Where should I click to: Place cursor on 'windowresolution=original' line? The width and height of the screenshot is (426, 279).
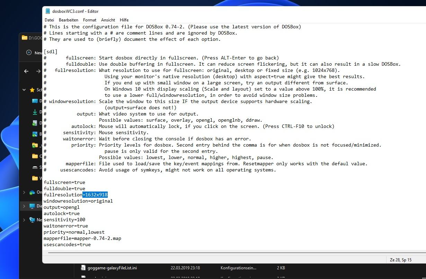click(78, 201)
